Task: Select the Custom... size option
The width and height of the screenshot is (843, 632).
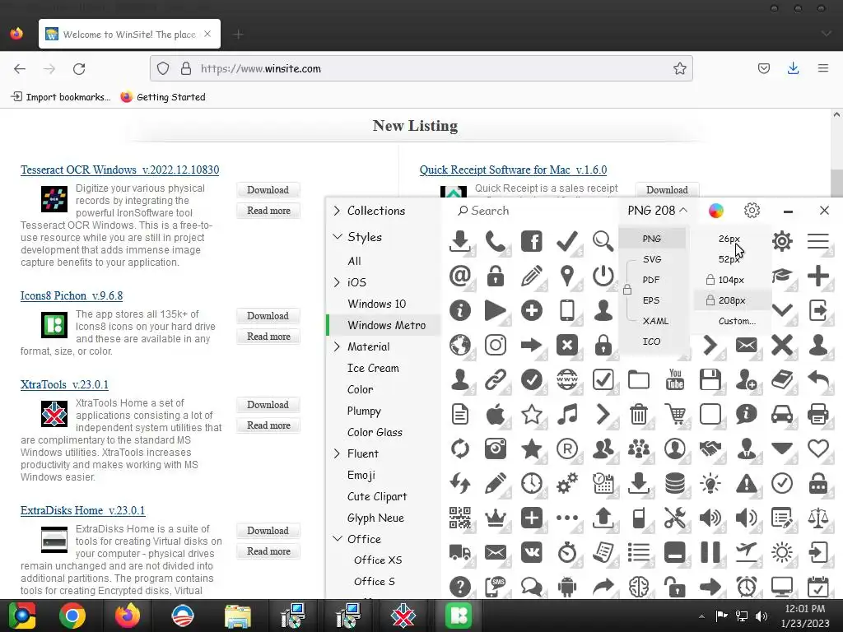Action: pos(737,321)
